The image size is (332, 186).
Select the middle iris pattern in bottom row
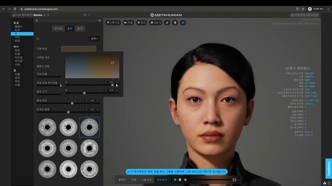point(68,169)
